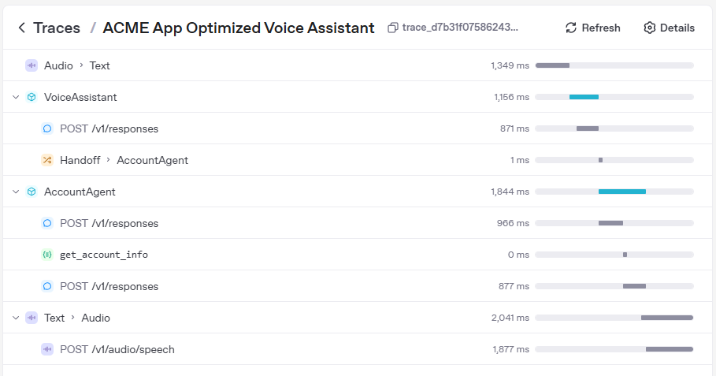716x376 pixels.
Task: Select the Audio to Text span icon
Action: (x=32, y=65)
